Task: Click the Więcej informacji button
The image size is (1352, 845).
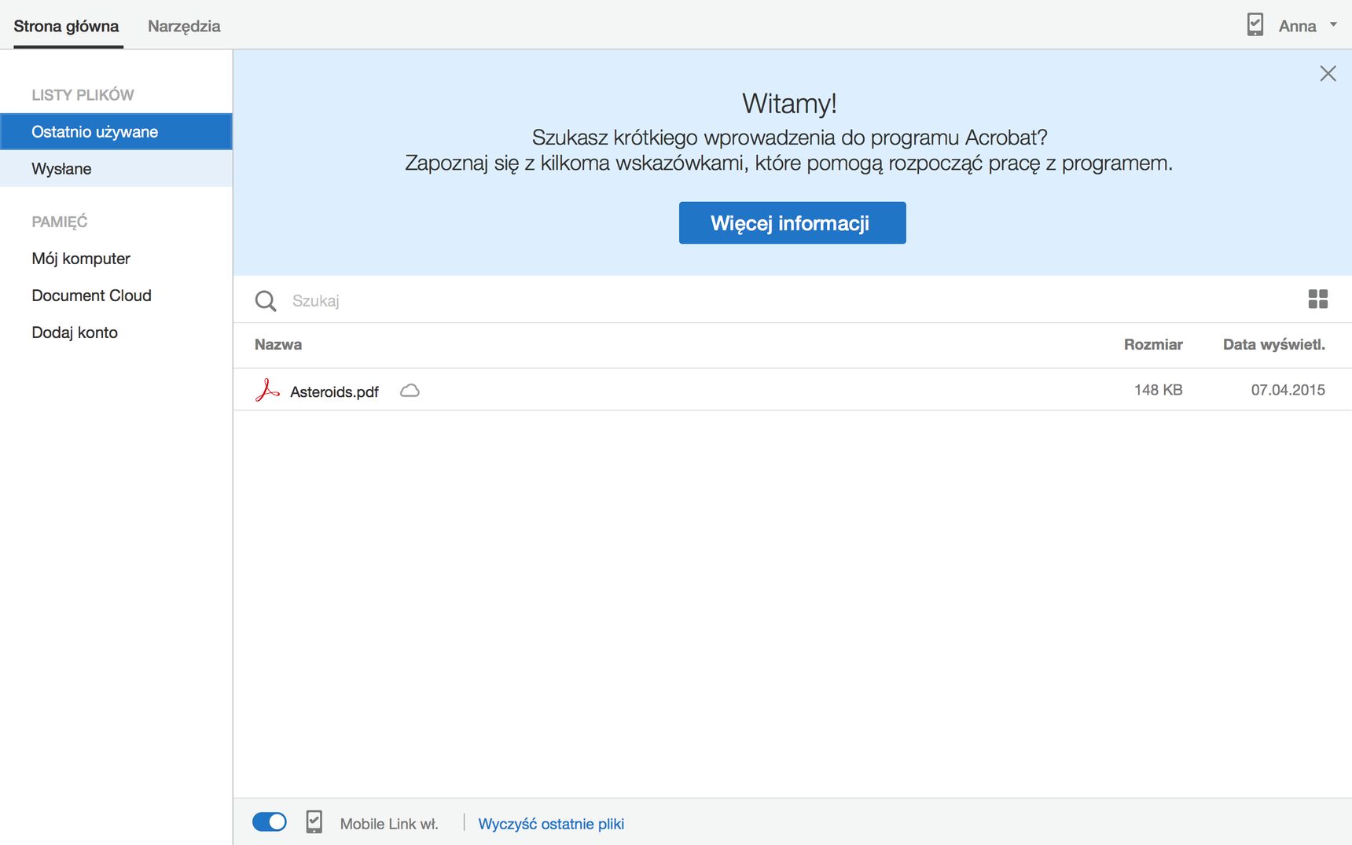Action: pos(792,223)
